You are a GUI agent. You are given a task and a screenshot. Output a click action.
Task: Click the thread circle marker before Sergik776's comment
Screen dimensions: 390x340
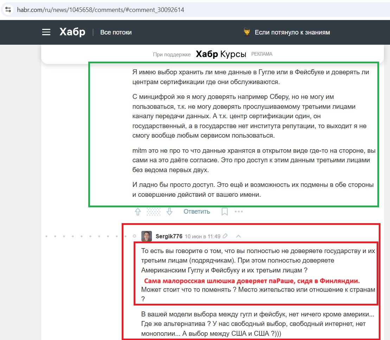pos(135,236)
